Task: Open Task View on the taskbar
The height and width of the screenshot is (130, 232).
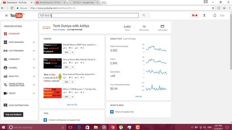Action: (x=70, y=127)
